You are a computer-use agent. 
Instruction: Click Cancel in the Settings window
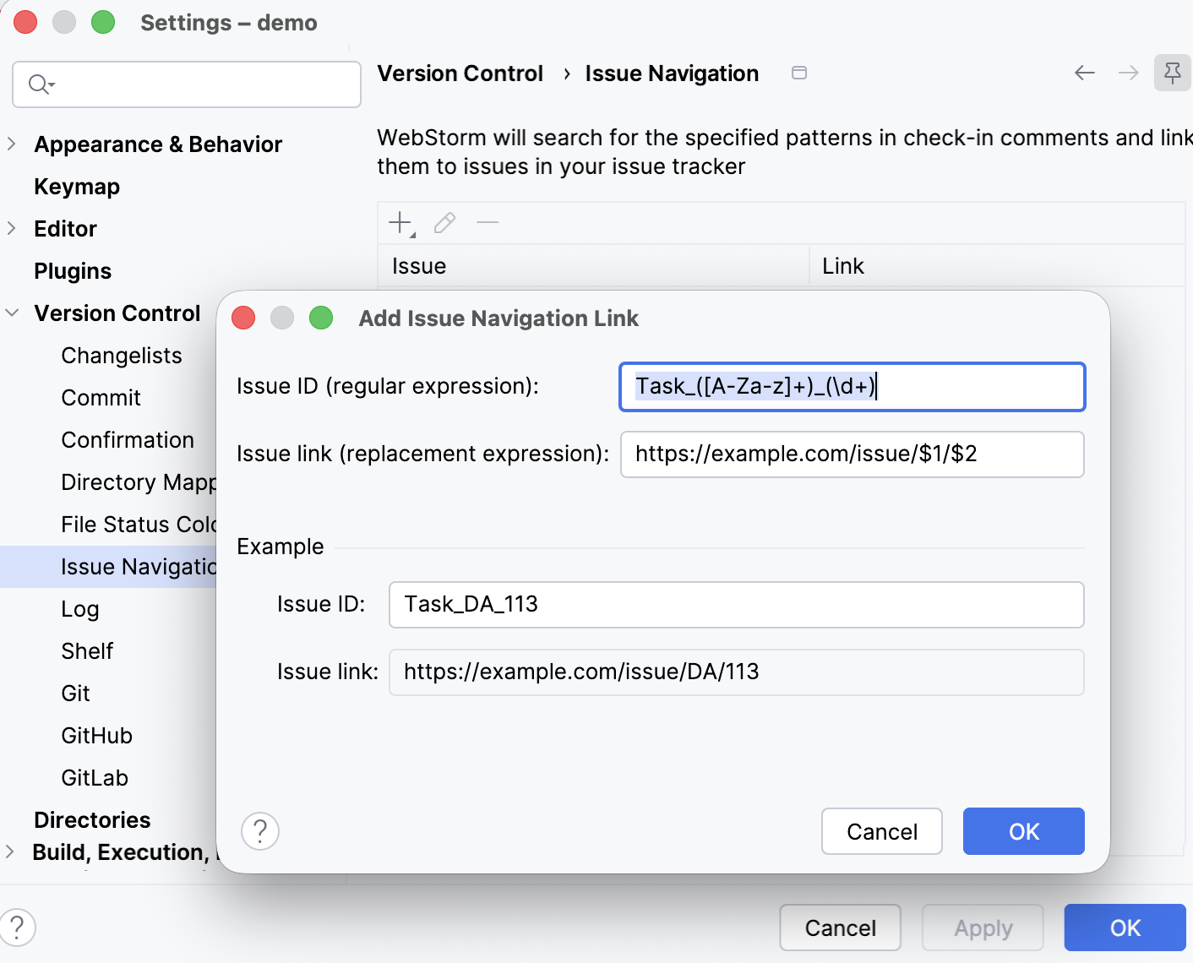coord(841,928)
